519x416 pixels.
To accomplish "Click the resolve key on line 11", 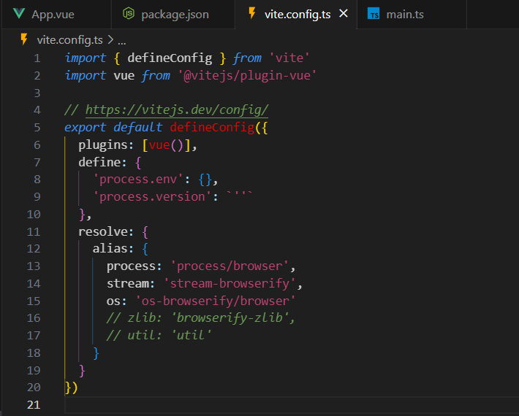I will point(102,231).
